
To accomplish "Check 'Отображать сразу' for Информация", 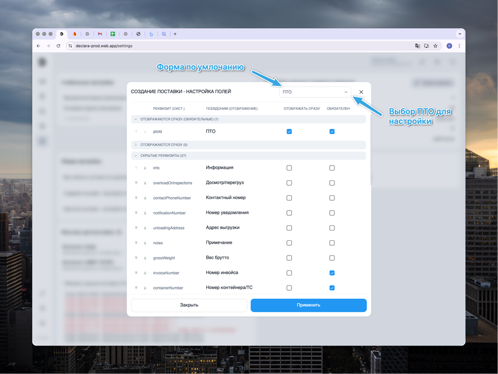I will (289, 168).
